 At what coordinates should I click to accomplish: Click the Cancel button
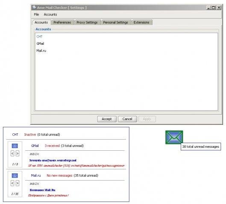127,119
